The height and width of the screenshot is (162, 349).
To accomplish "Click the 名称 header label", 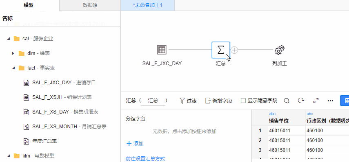I will 7,18.
